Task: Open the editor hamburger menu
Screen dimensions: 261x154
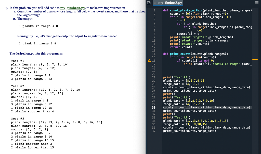Action: click(x=257, y=3)
